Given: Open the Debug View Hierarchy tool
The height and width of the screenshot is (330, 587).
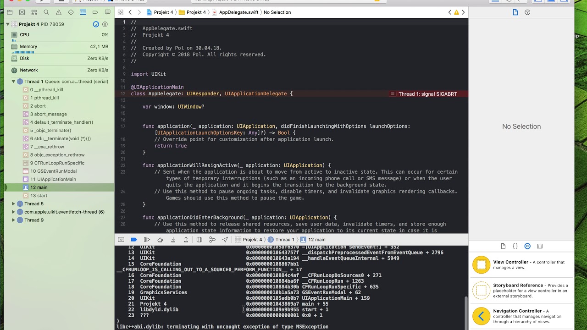Looking at the screenshot, I should [x=199, y=240].
